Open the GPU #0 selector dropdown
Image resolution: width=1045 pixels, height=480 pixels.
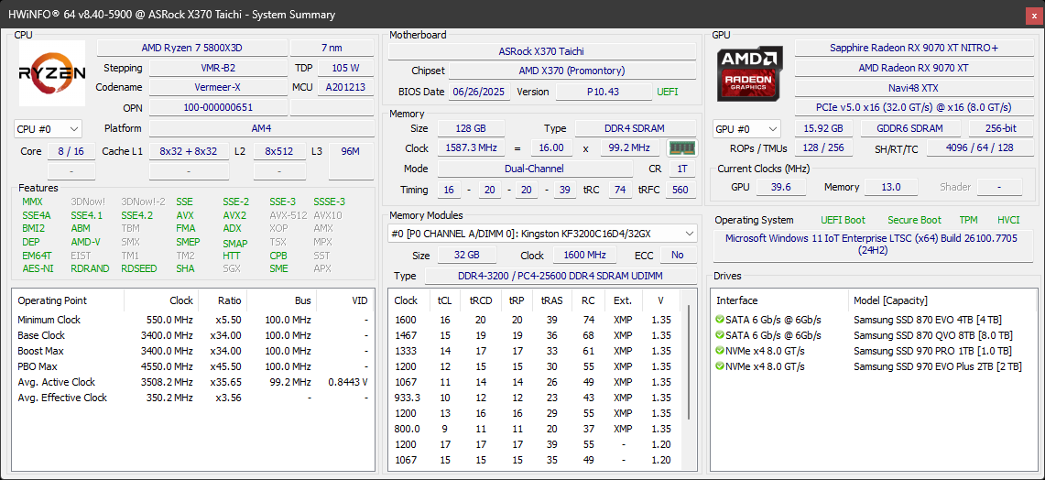746,128
